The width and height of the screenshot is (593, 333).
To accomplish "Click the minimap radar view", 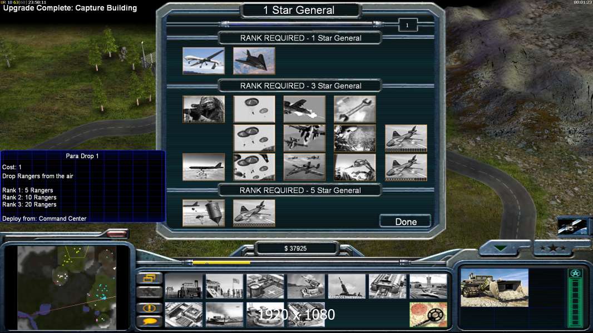I will pyautogui.click(x=67, y=287).
